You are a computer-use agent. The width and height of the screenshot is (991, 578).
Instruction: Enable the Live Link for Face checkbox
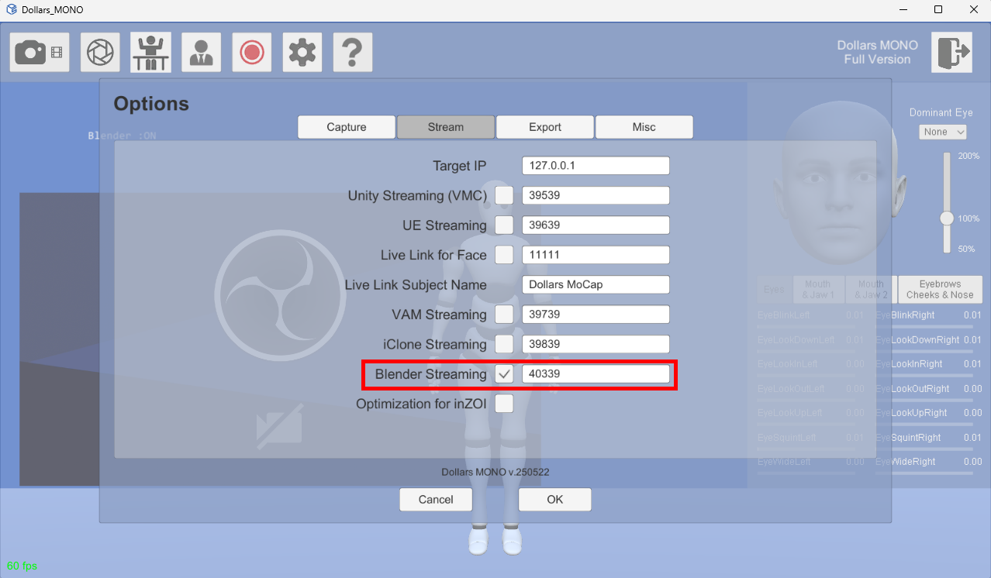[x=504, y=255]
